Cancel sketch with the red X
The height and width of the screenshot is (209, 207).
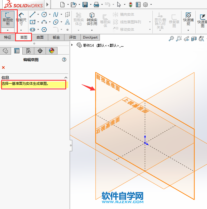(x=3, y=68)
